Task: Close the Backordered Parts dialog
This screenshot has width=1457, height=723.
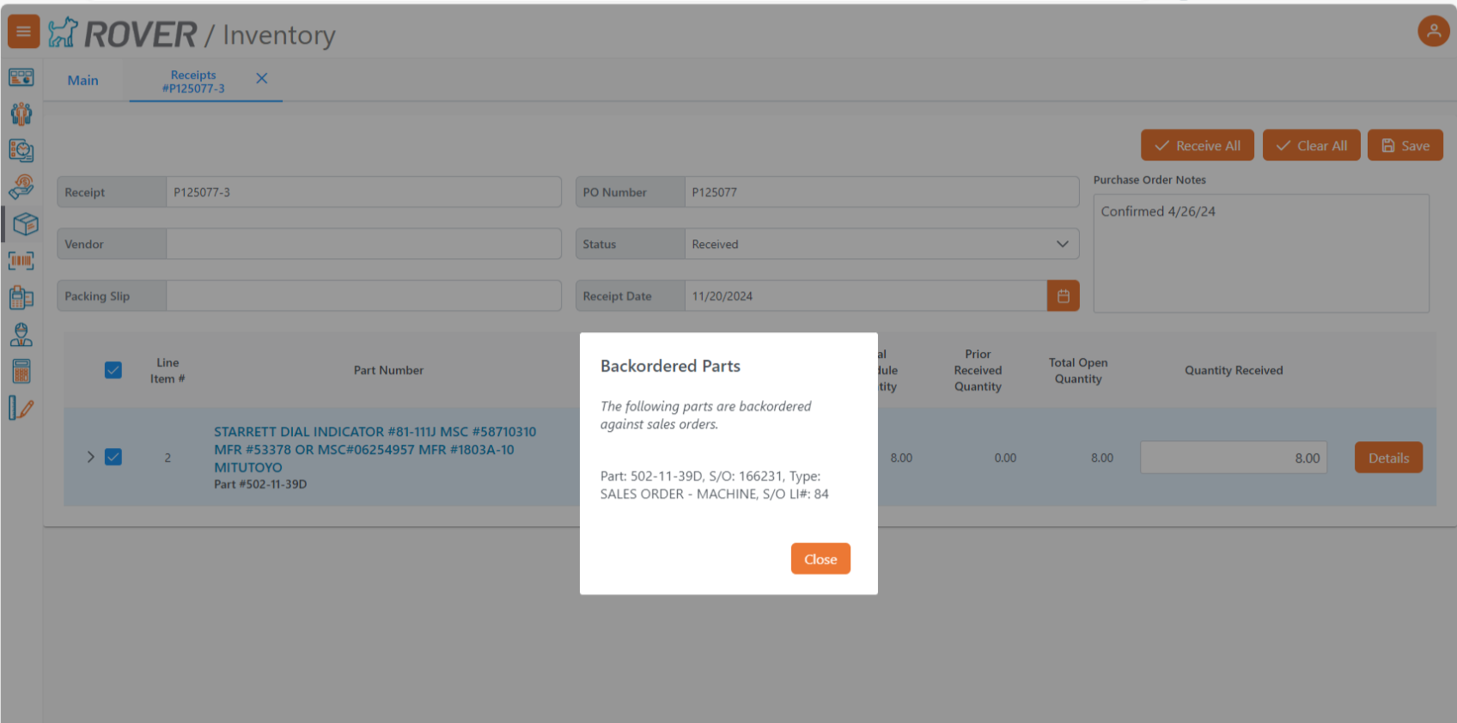Action: [x=820, y=559]
